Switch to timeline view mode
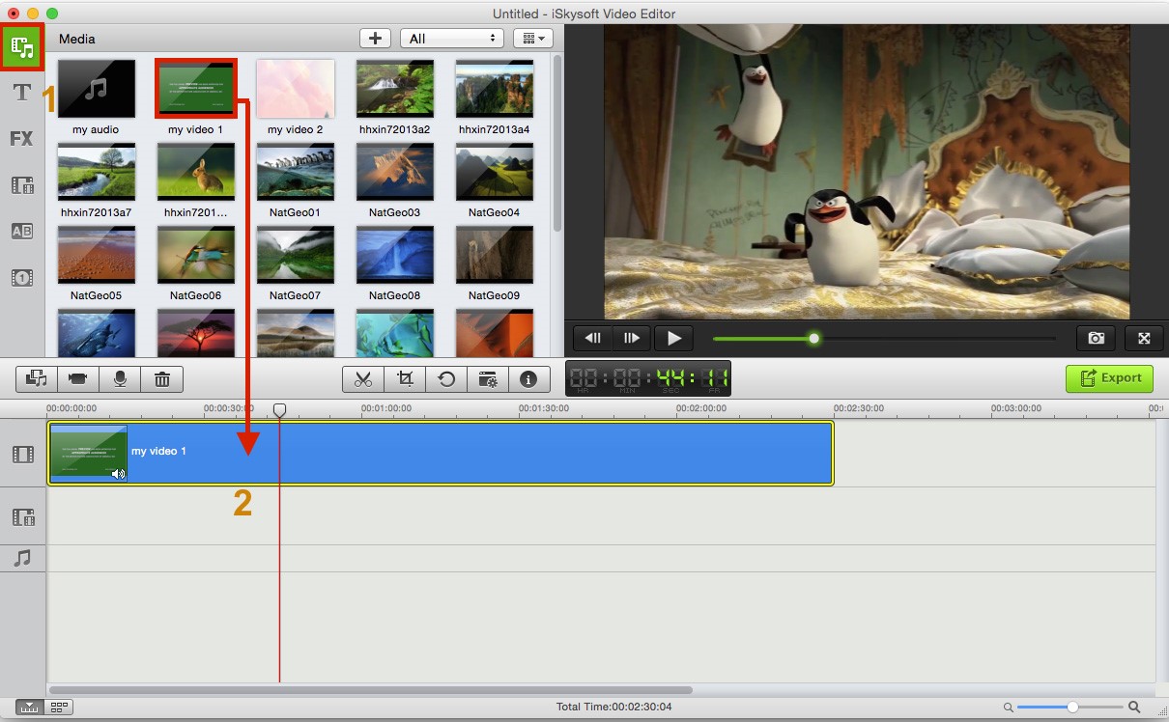 point(30,707)
